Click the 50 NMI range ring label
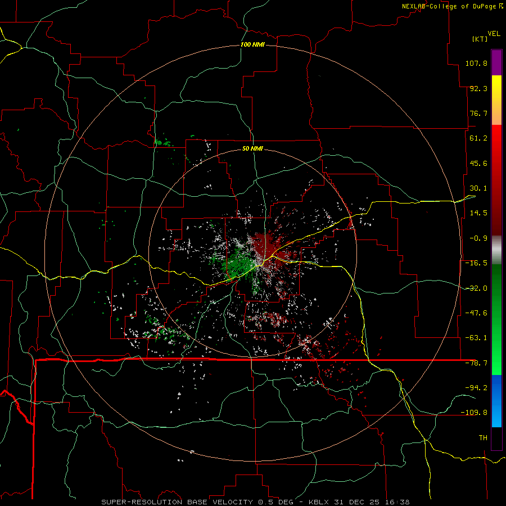 [x=252, y=148]
